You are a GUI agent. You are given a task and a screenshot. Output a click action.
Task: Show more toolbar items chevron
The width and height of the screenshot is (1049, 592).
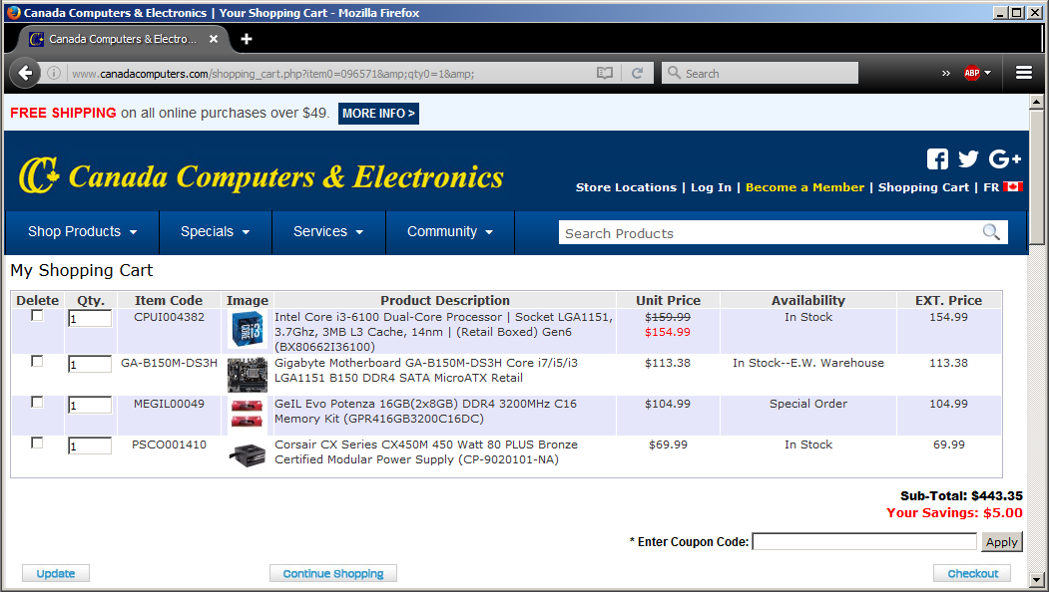(x=946, y=73)
